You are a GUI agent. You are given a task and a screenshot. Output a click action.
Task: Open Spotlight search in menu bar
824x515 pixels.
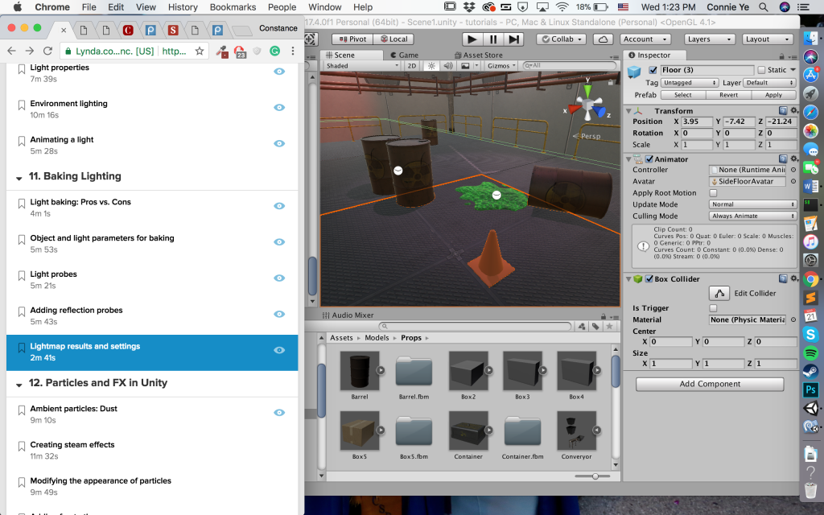(x=764, y=6)
